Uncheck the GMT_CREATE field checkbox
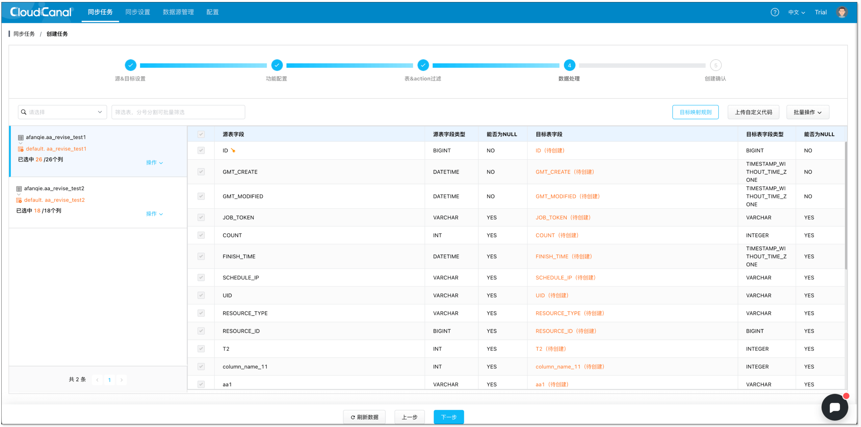The image size is (861, 427). 201,172
